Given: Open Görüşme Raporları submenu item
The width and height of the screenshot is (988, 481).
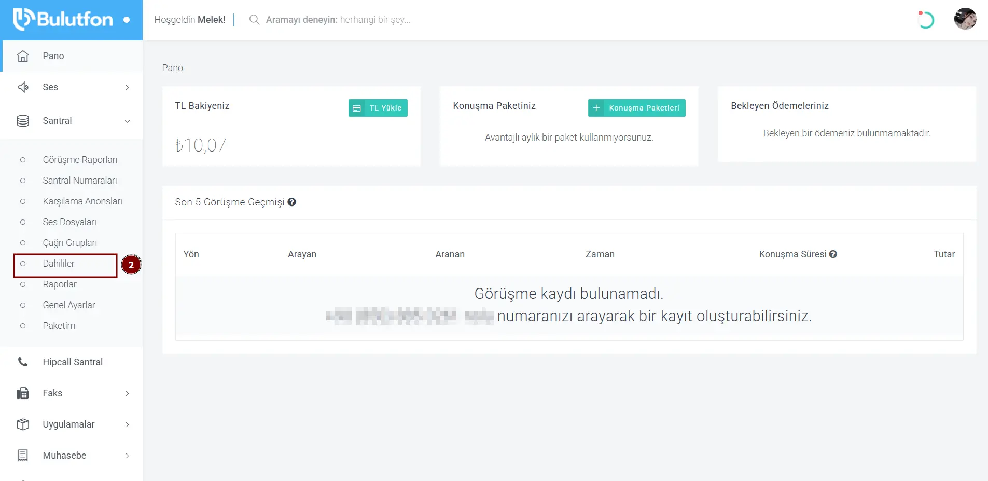Looking at the screenshot, I should tap(80, 160).
